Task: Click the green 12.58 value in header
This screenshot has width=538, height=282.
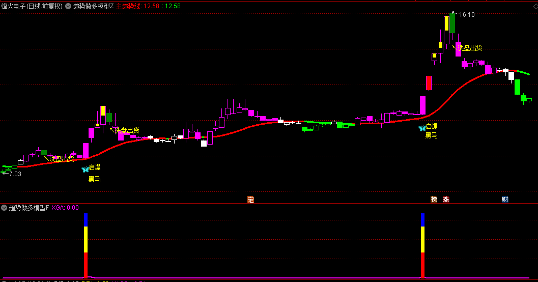Action: point(173,6)
